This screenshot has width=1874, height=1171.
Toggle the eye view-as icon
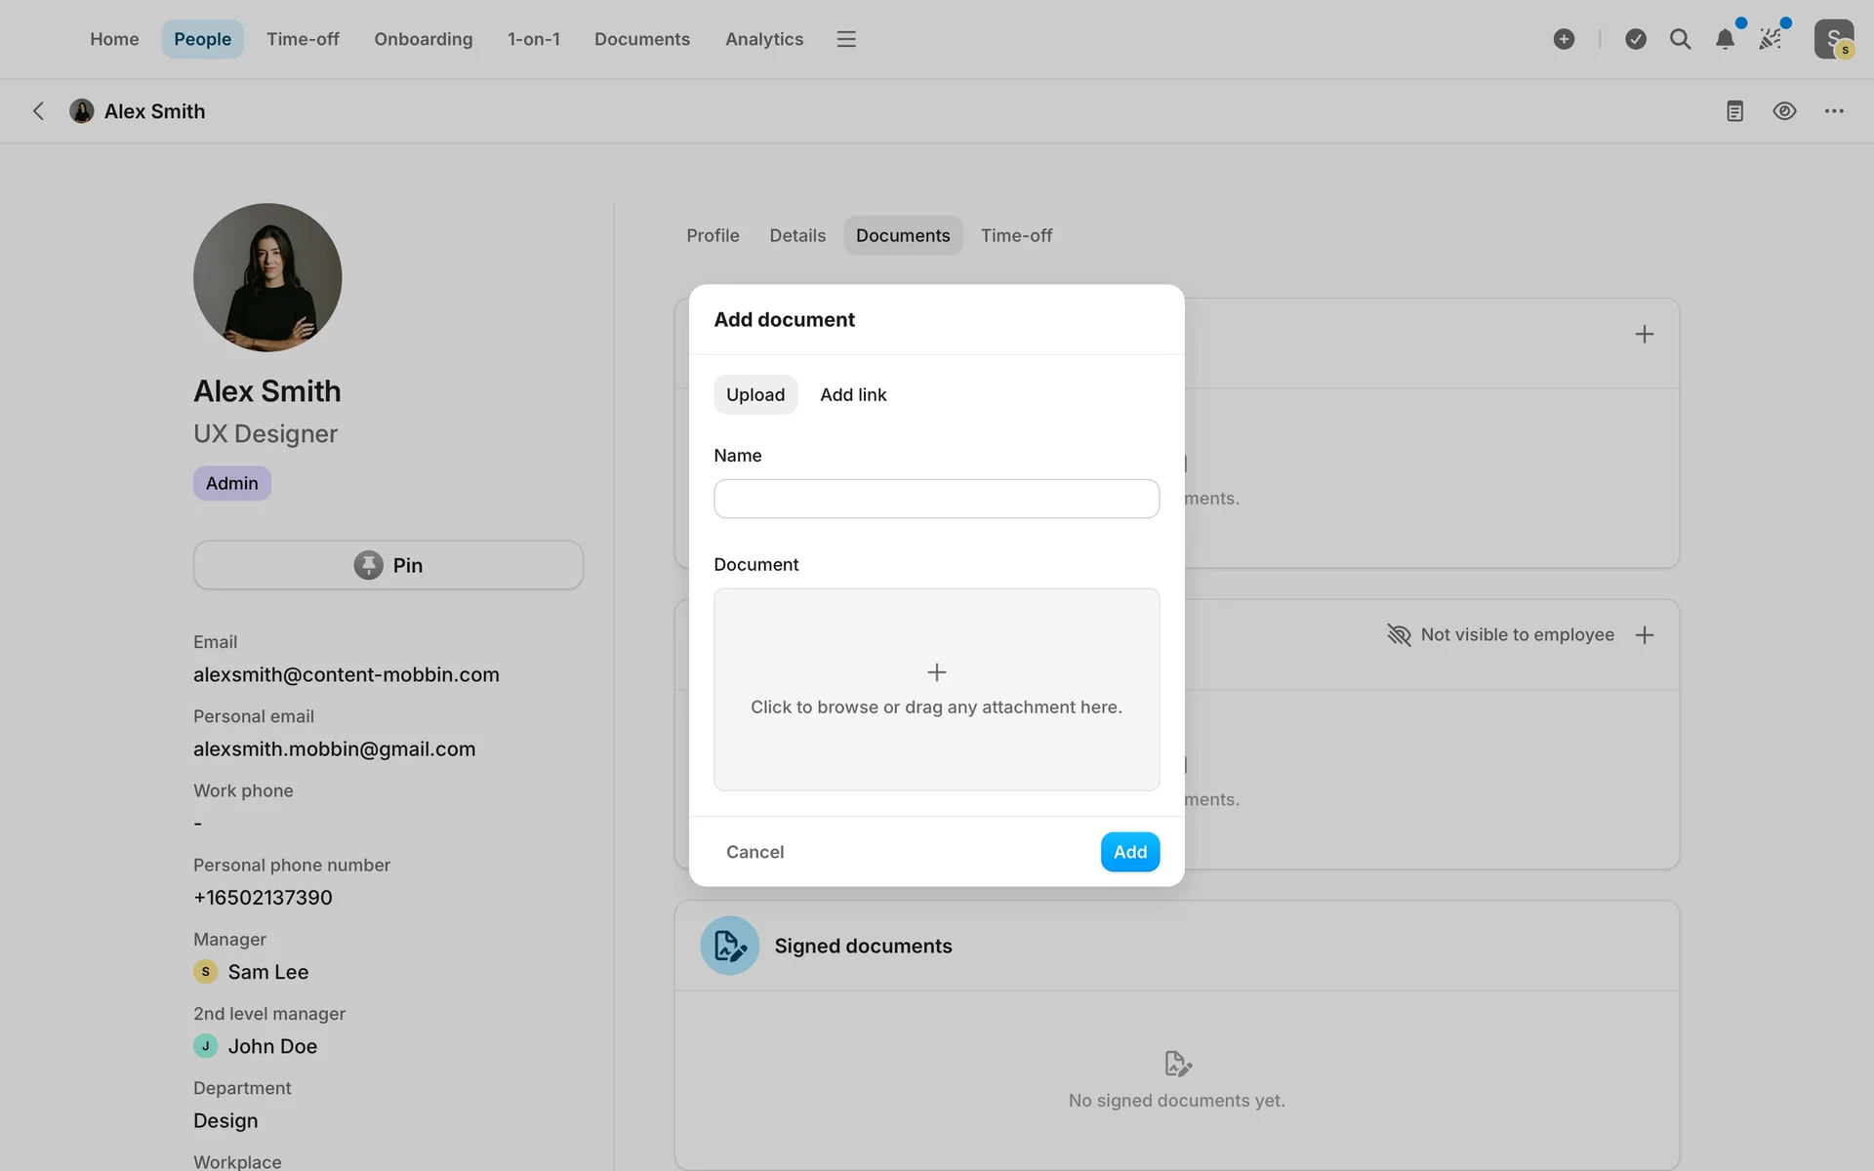1784,111
